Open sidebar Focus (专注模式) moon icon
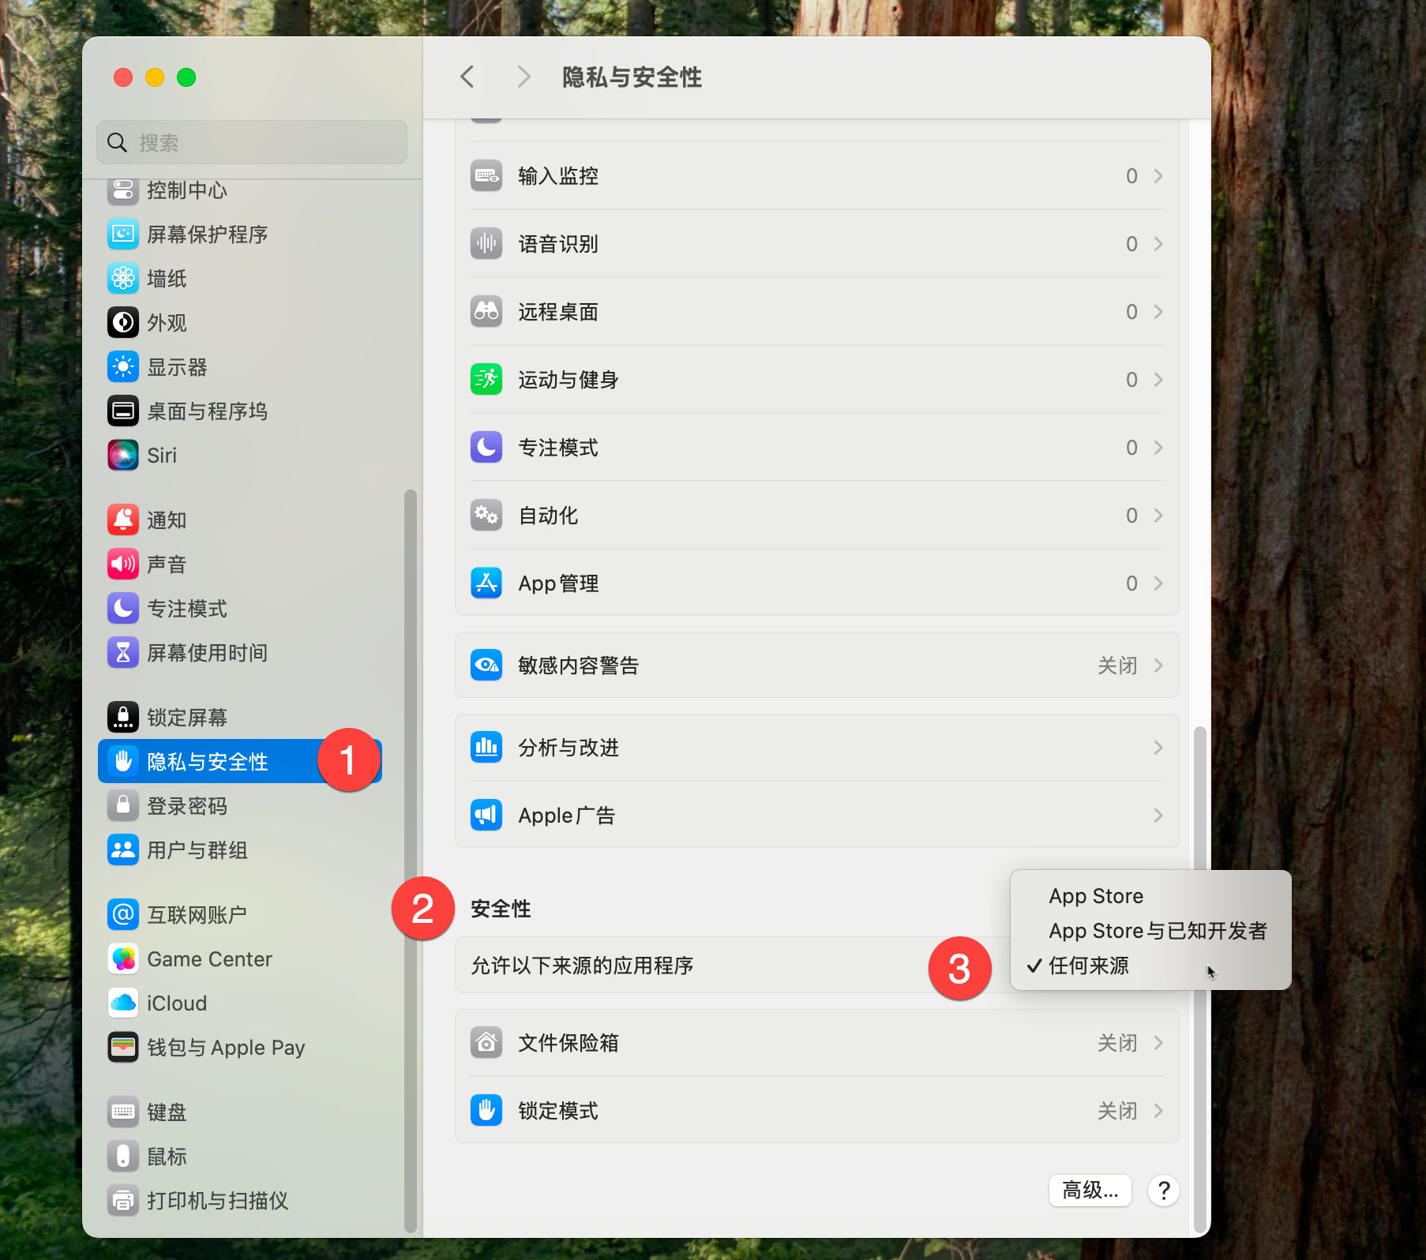The height and width of the screenshot is (1260, 1426). [123, 609]
